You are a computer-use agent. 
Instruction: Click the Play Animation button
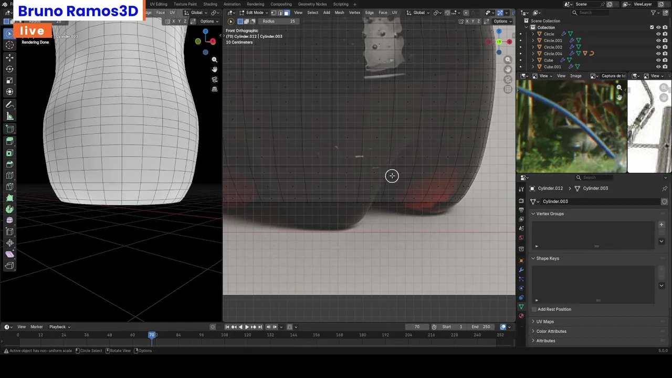pyautogui.click(x=247, y=327)
